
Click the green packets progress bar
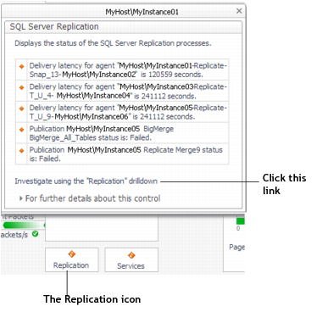coord(23,225)
